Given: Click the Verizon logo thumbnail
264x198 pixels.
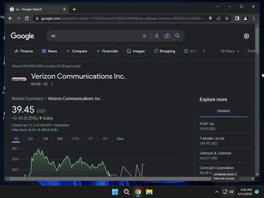Looking at the screenshot, I should (x=19, y=79).
